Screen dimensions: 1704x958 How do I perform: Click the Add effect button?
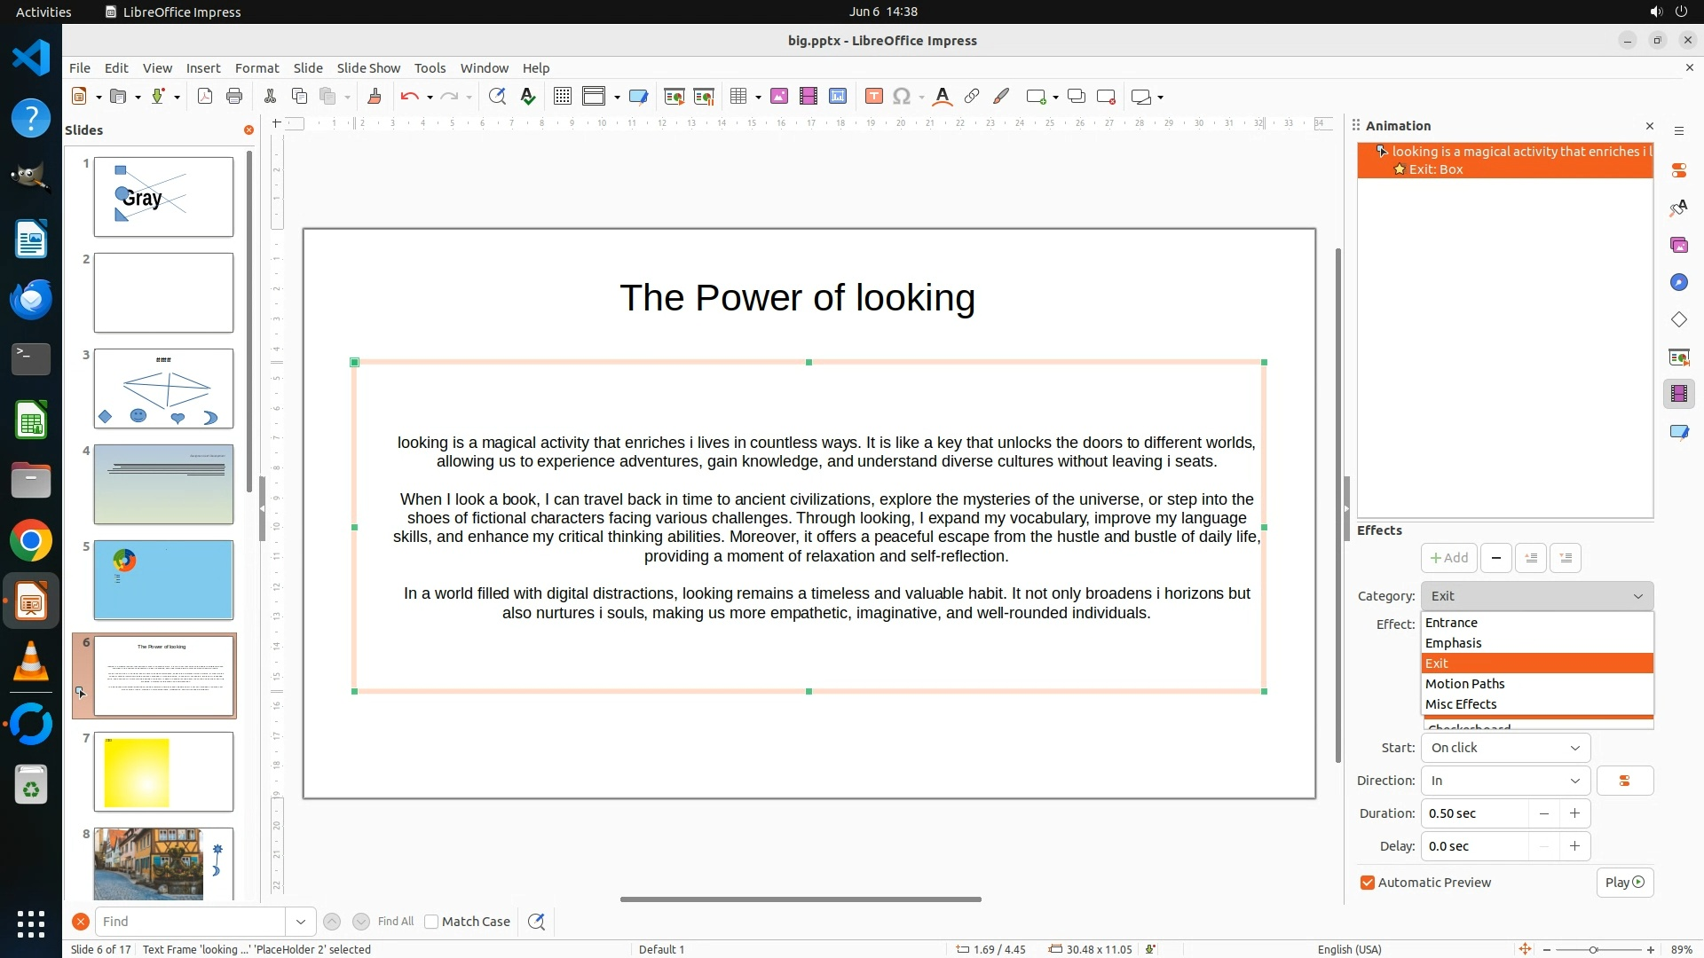pos(1448,558)
